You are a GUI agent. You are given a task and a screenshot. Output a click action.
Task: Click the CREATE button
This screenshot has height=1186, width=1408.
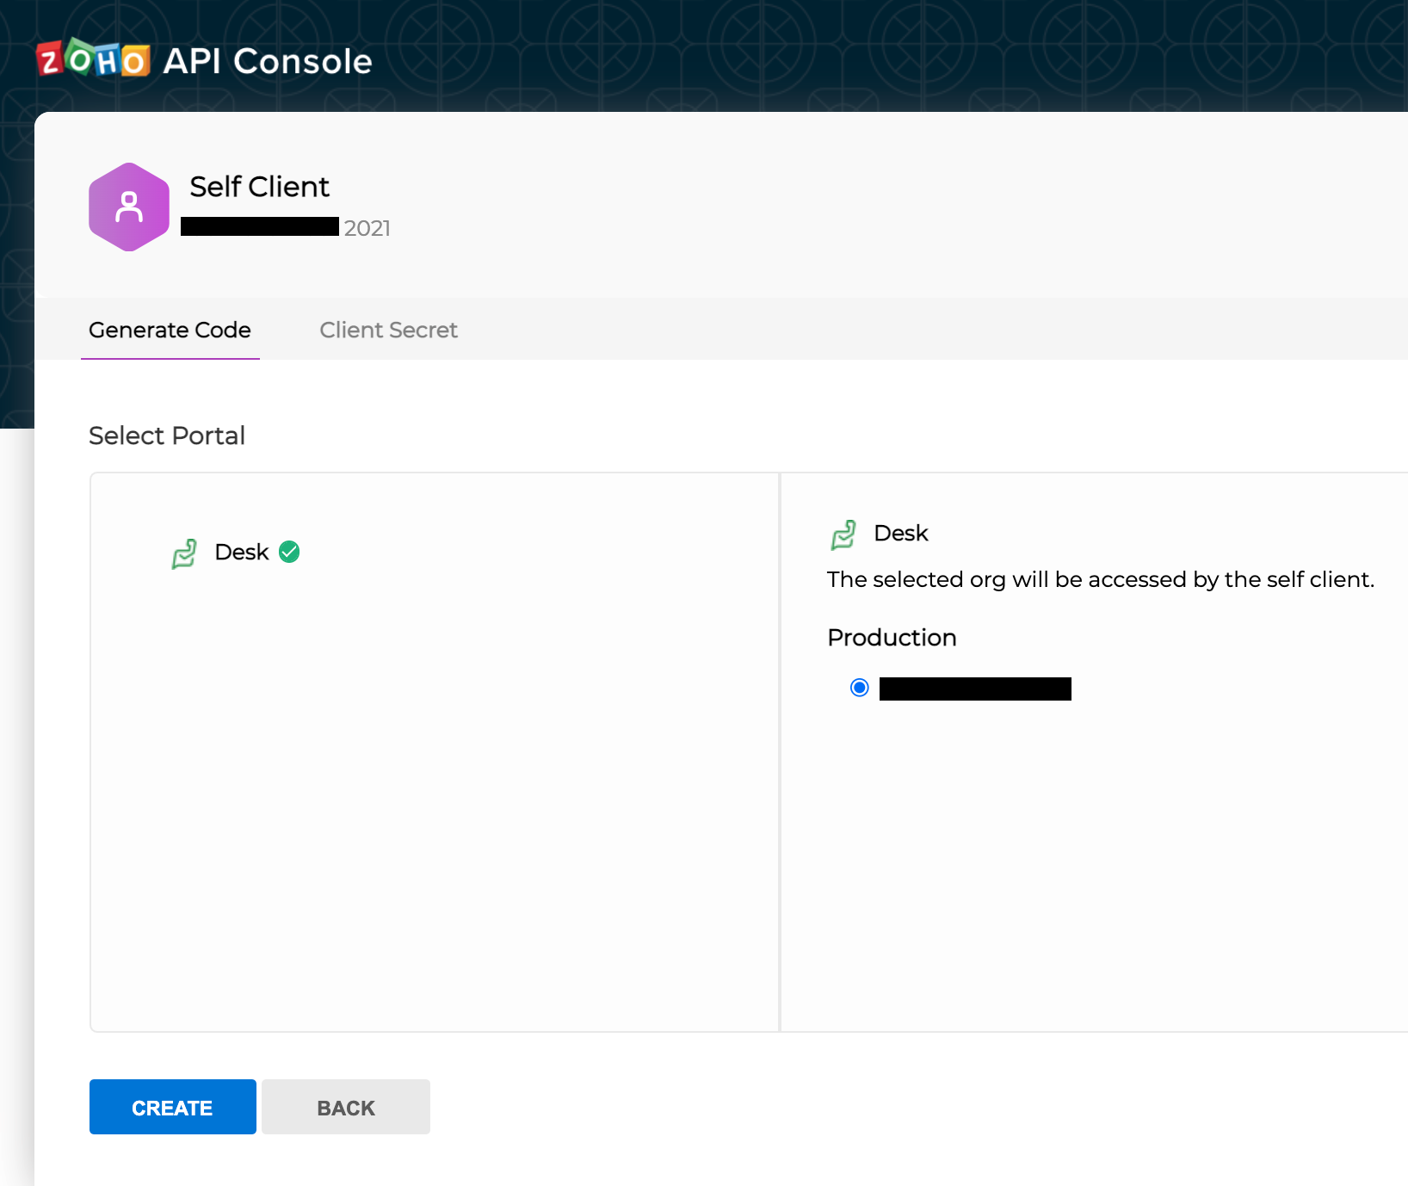point(173,1107)
